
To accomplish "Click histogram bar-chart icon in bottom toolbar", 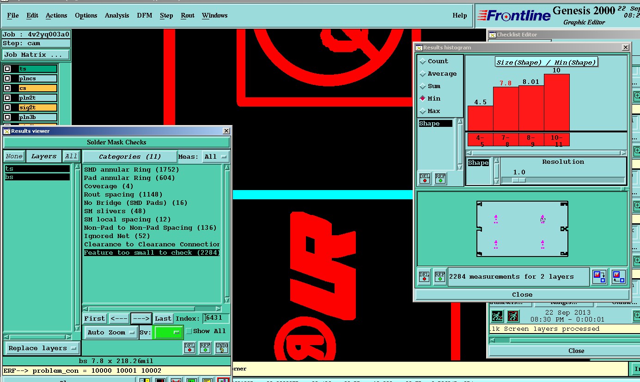I will tap(224, 381).
